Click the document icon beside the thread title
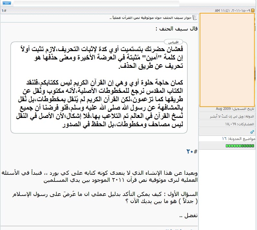 click(195, 17)
